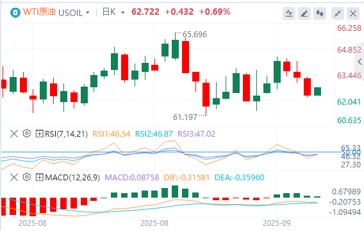Image resolution: width=364 pixels, height=231 pixels.
Task: Click the MACD(12,26,9) label
Action: [x=72, y=178]
